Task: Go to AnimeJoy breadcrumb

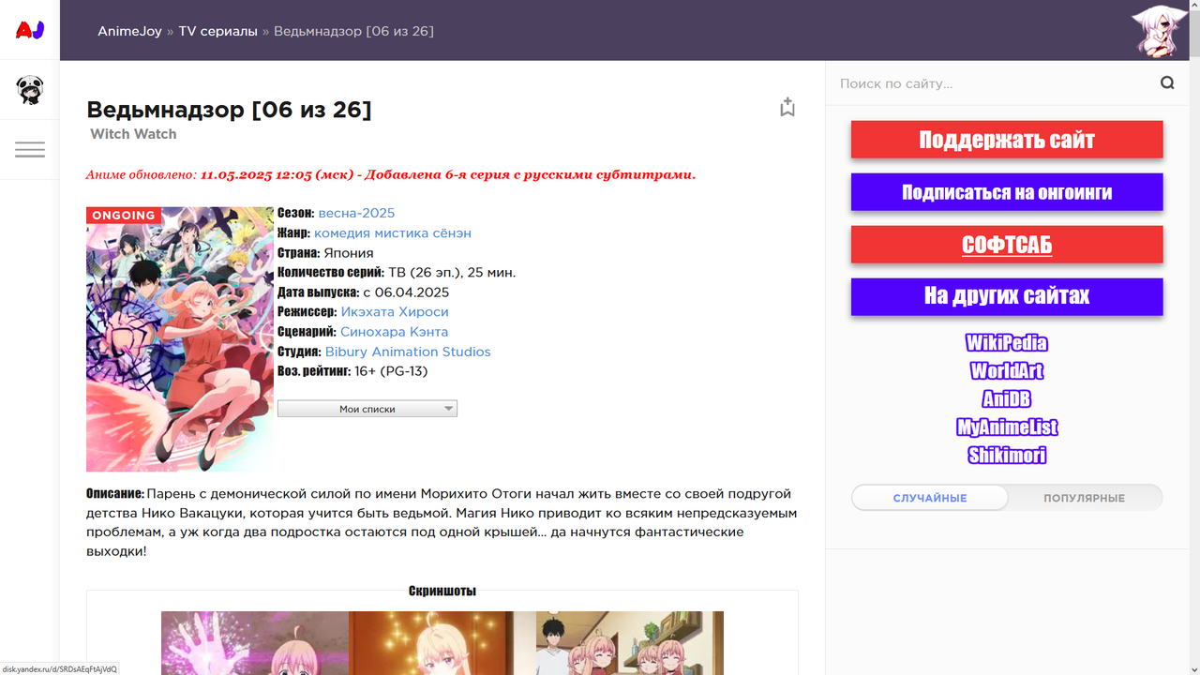Action: [x=129, y=31]
